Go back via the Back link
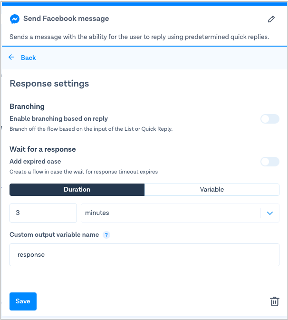Screen dimensions: 288x320 [x=28, y=58]
